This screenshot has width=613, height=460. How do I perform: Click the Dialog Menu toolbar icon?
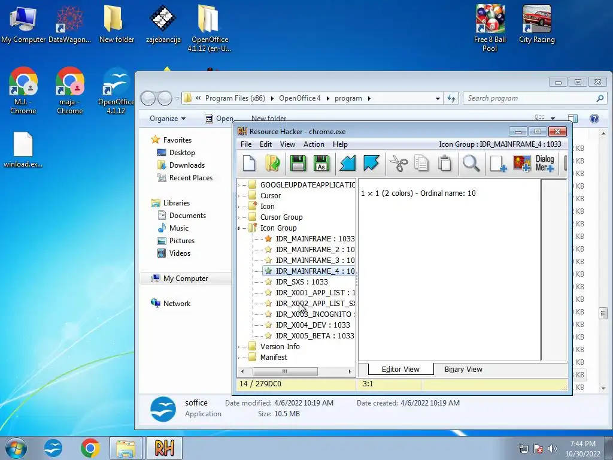(545, 163)
